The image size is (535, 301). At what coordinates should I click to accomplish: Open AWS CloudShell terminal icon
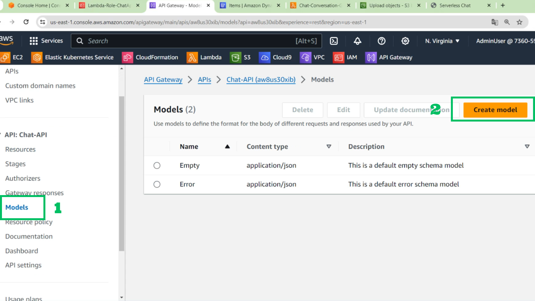point(334,41)
